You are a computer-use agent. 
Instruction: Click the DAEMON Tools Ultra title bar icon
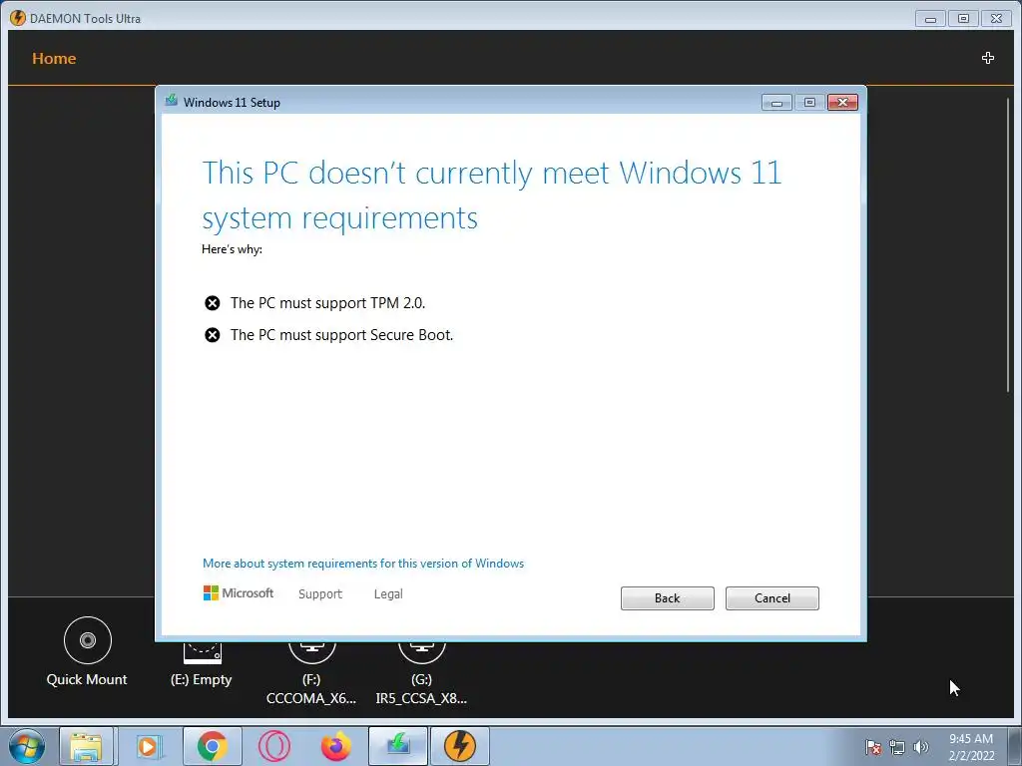(x=18, y=18)
